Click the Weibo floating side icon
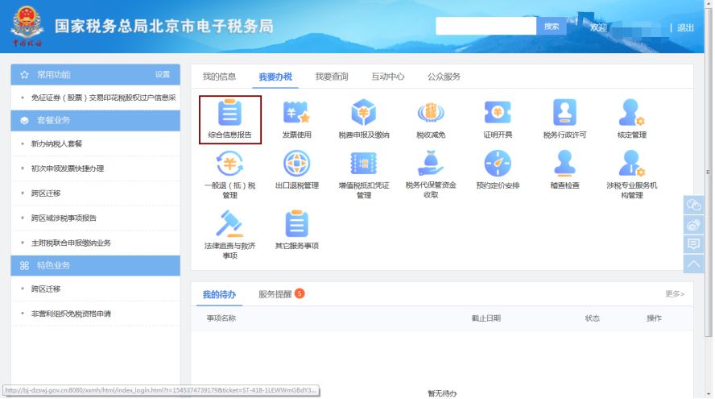715x399 pixels. [x=693, y=225]
